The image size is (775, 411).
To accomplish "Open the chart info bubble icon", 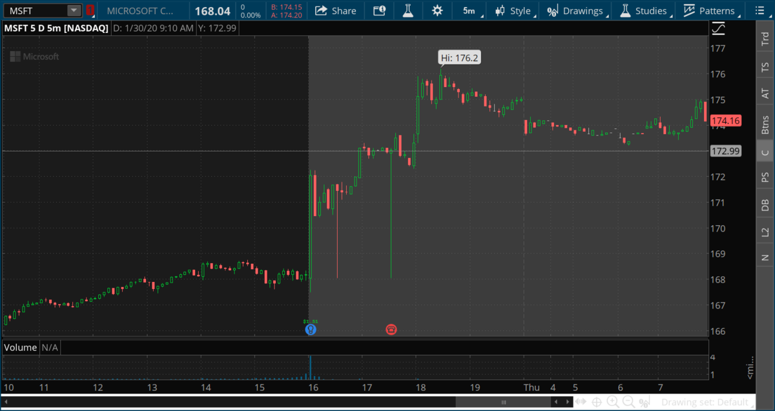I will point(379,10).
